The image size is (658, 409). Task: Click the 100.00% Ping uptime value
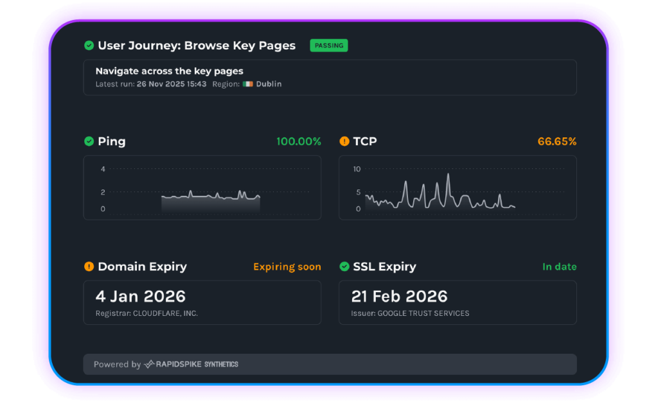298,141
